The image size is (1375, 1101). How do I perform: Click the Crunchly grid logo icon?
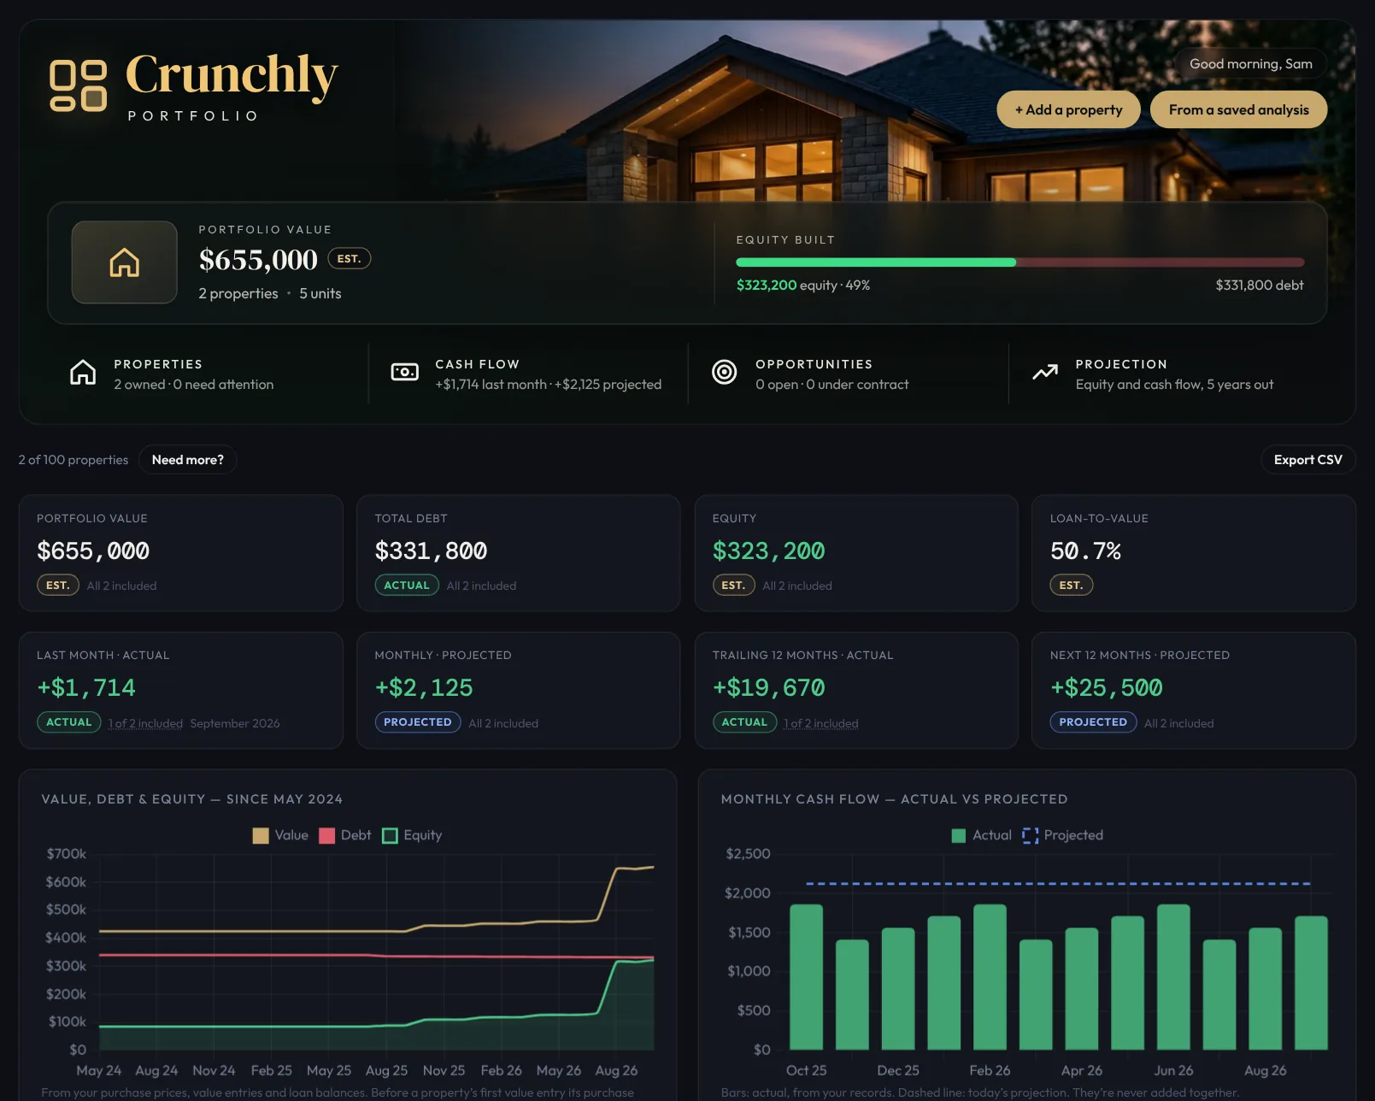click(x=78, y=85)
